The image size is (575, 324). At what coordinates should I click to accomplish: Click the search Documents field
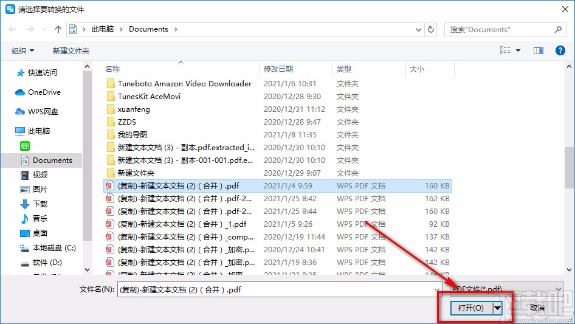[504, 29]
